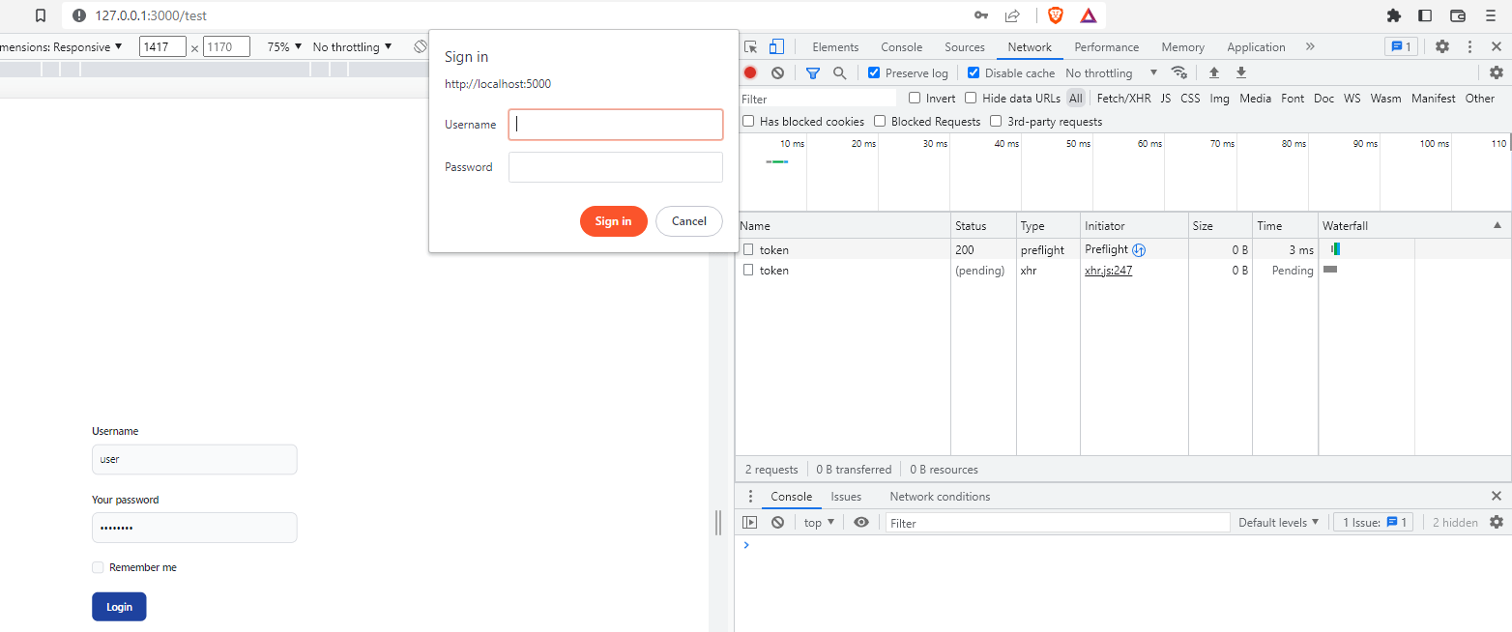Export network log as HAR
Screen dimensions: 1512x632
tap(1240, 72)
